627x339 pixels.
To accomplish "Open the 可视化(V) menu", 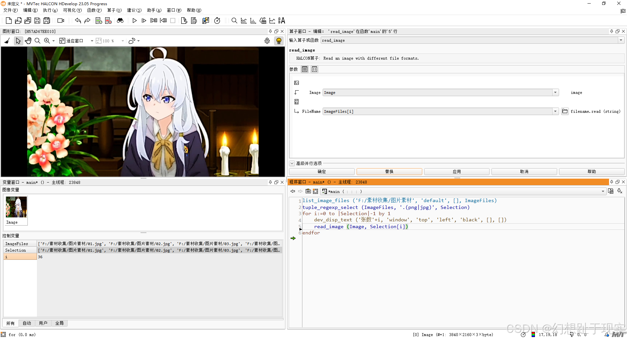I will click(x=72, y=10).
